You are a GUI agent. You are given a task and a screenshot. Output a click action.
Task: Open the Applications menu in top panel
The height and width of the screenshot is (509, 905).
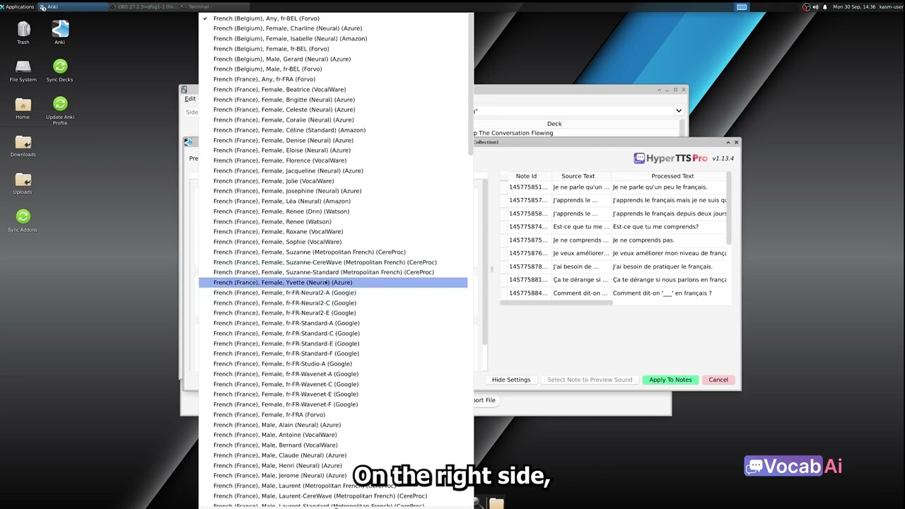pos(18,6)
